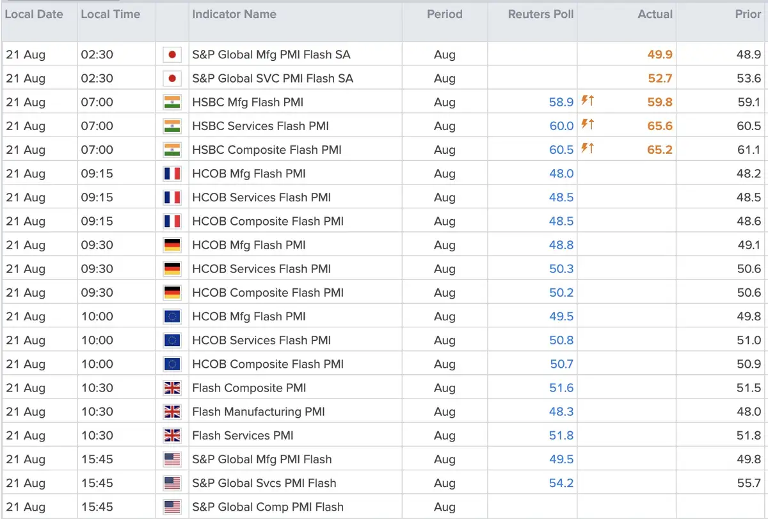
Task: Open the S&P Global Svcs PMI Flash indicator
Action: (x=264, y=482)
